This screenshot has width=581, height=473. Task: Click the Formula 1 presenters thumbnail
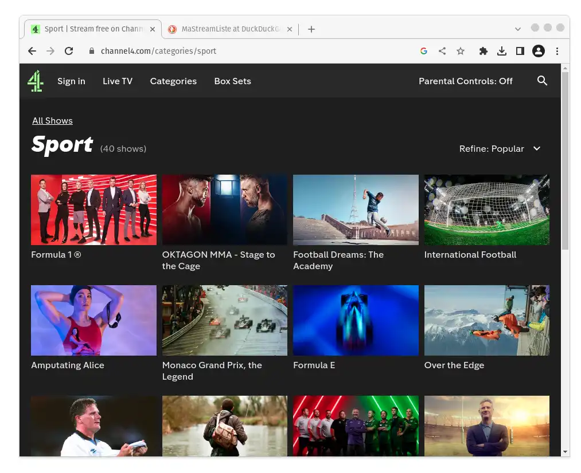(93, 210)
